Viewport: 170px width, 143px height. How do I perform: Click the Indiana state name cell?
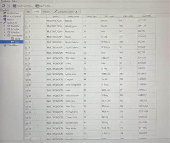coord(74,134)
